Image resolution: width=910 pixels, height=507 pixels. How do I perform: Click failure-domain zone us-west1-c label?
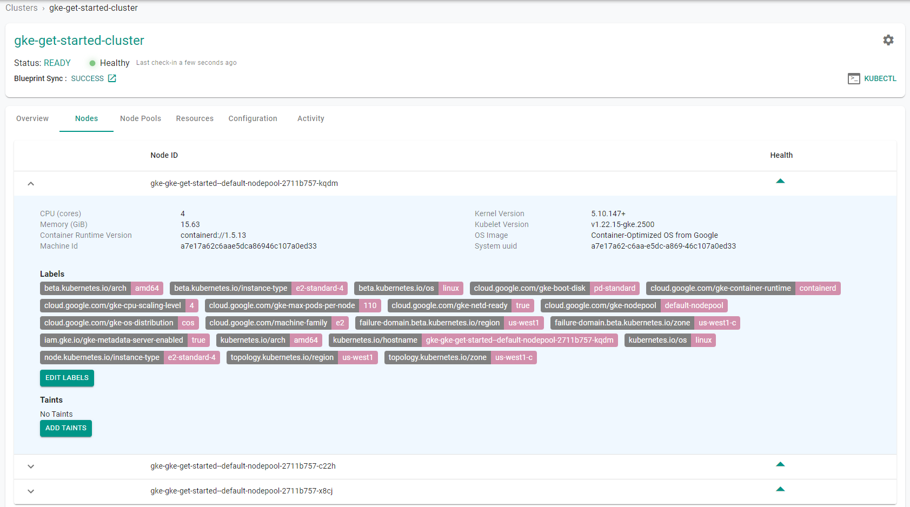pos(646,323)
